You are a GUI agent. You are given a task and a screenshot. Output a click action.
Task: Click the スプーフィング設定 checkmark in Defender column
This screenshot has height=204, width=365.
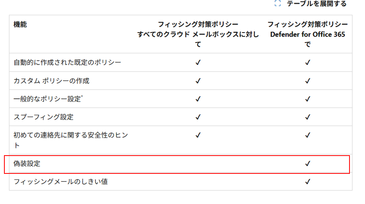pos(307,117)
